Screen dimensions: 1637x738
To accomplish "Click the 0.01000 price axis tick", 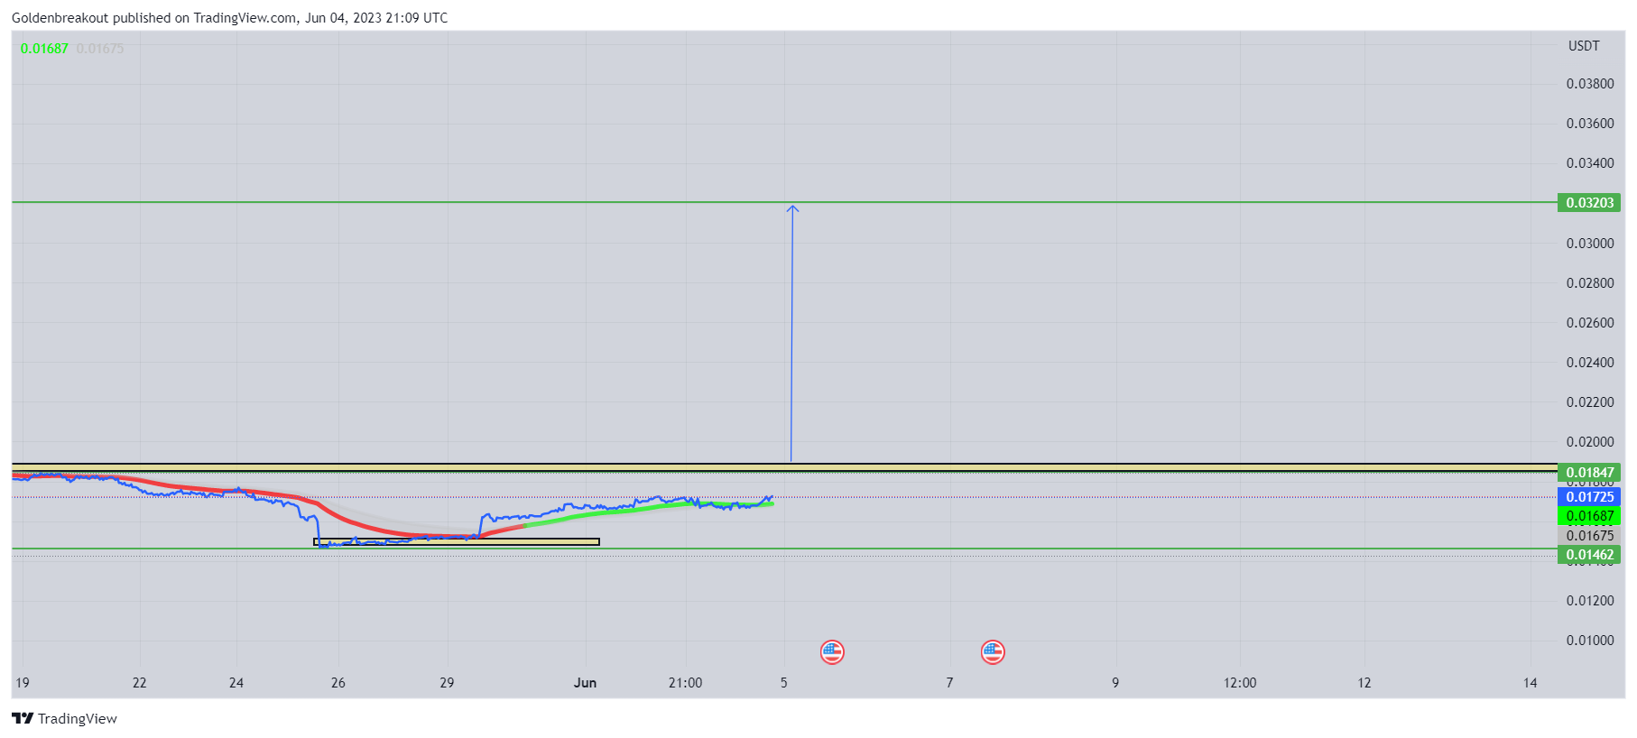I will click(x=1590, y=641).
